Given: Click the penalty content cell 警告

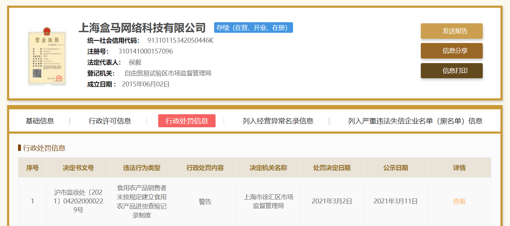Looking at the screenshot, I should [x=205, y=202].
